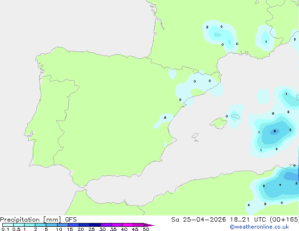Click the 0.1–0.5 mm legend color swatch
The height and width of the screenshot is (231, 299).
click(x=8, y=225)
